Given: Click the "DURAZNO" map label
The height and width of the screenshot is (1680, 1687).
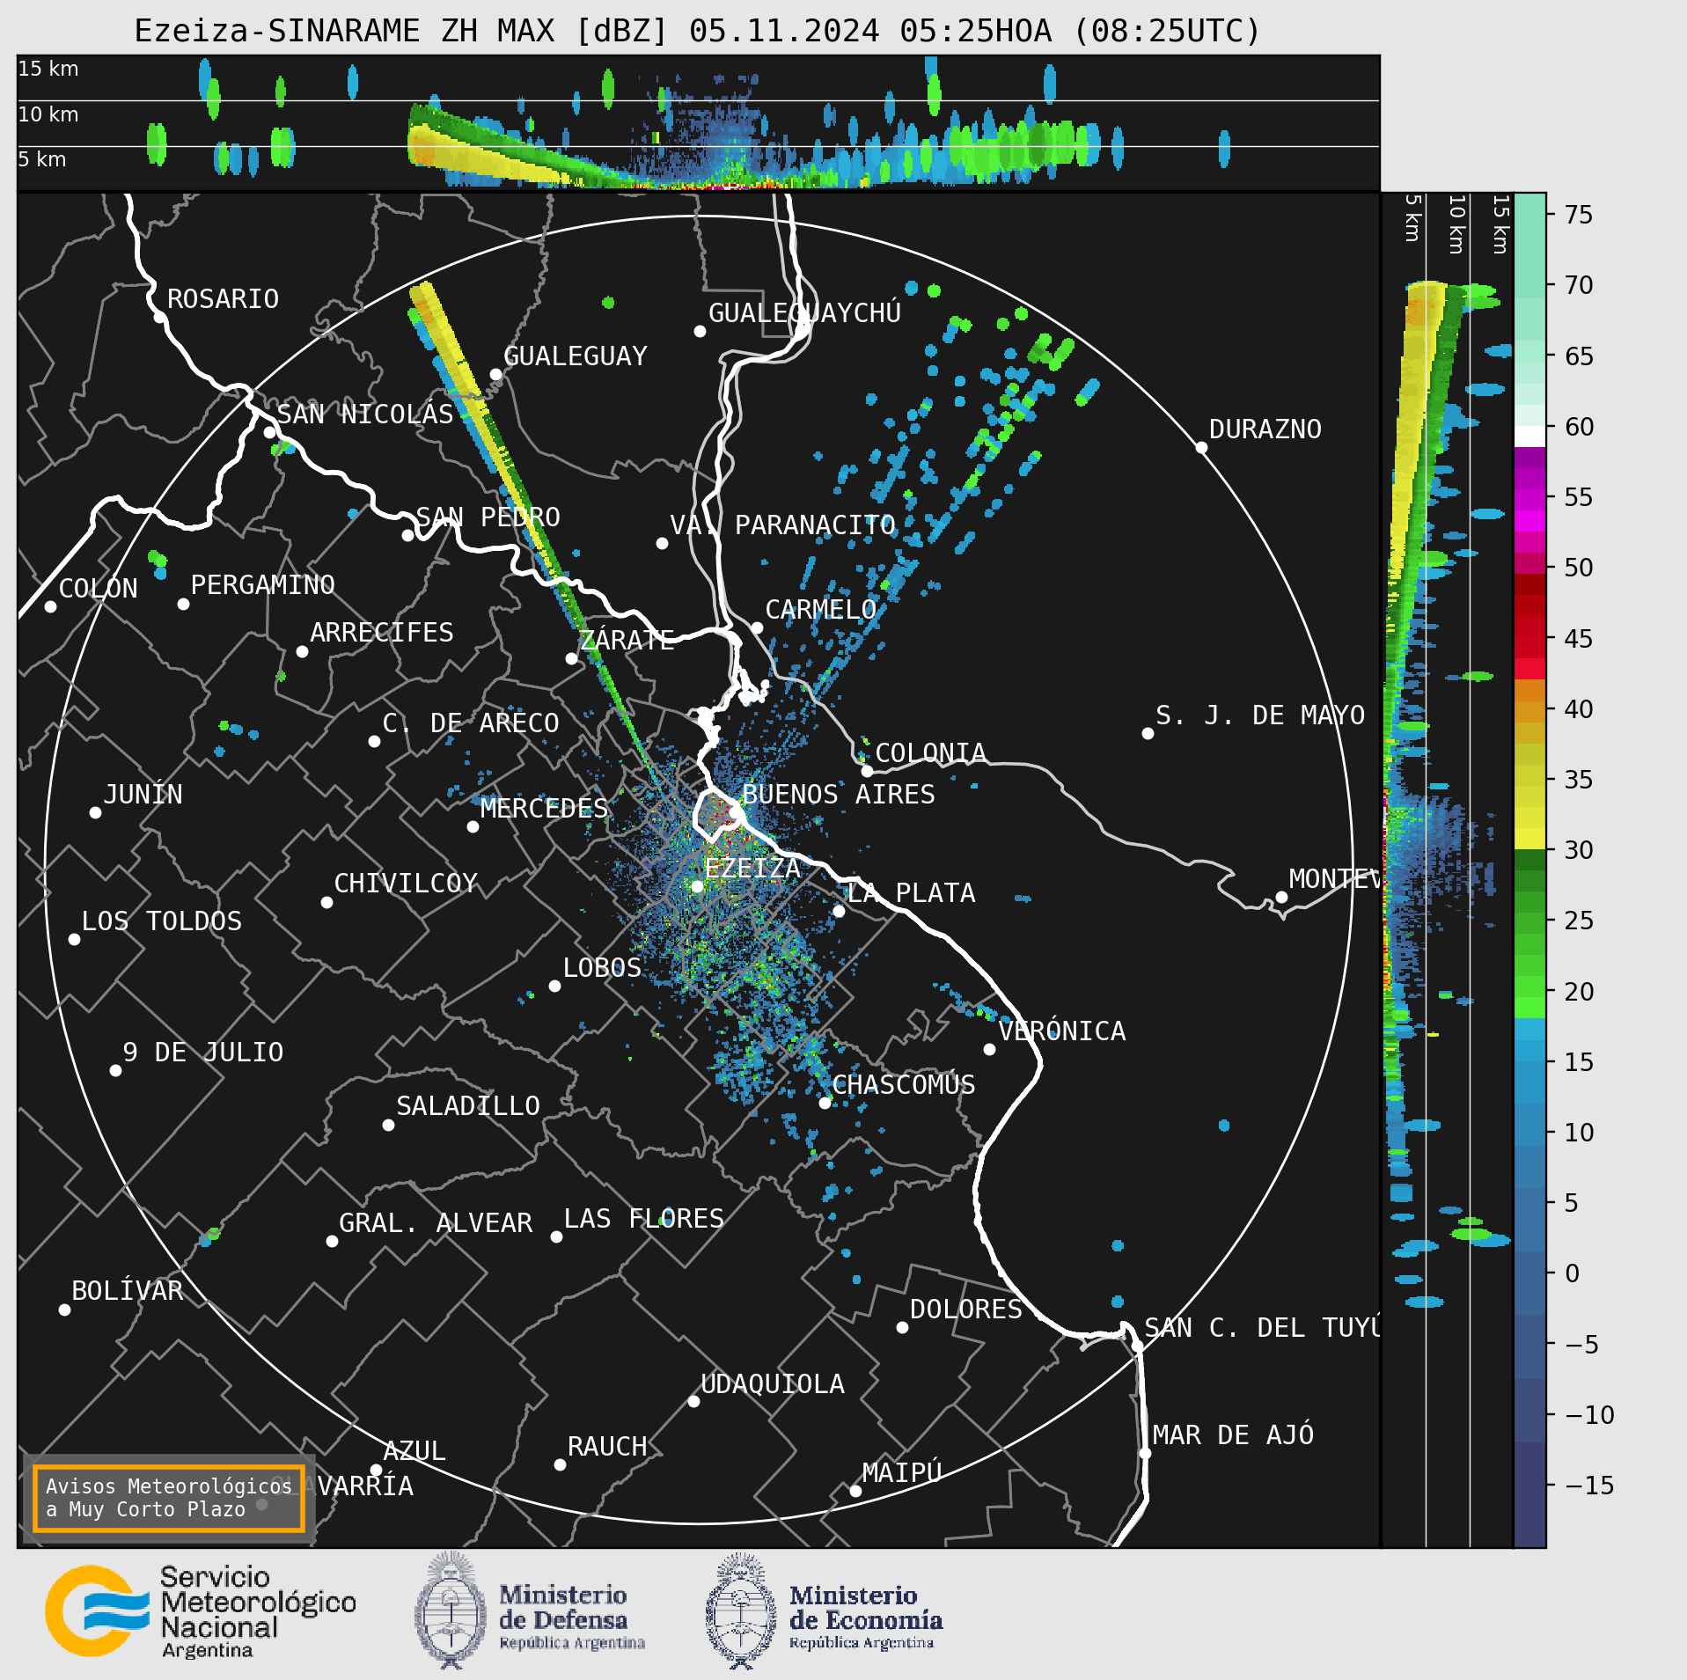Looking at the screenshot, I should [1265, 429].
